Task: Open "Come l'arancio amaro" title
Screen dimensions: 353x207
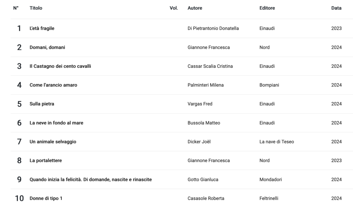Action: pyautogui.click(x=53, y=85)
